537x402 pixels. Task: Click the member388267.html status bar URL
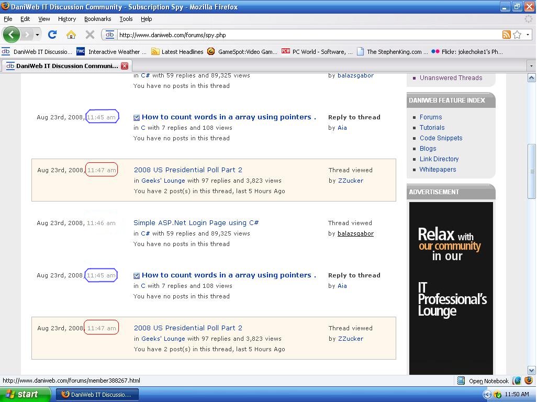pyautogui.click(x=71, y=381)
